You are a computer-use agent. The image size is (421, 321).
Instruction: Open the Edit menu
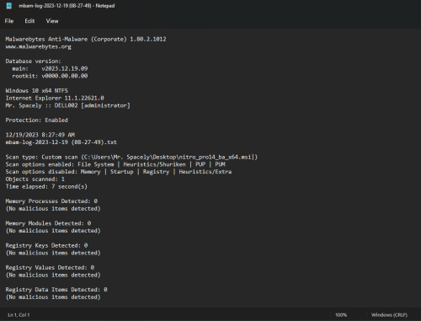tap(29, 21)
